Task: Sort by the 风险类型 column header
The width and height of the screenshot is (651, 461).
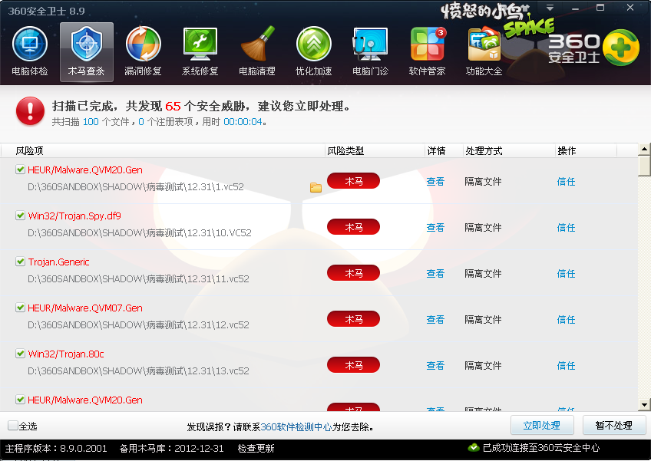Action: click(375, 150)
